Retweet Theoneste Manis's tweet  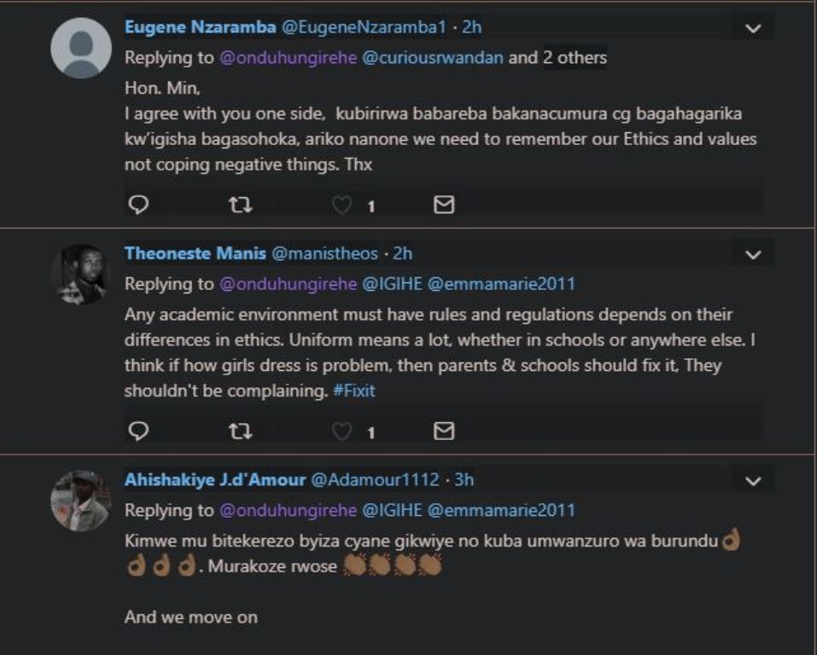(241, 431)
